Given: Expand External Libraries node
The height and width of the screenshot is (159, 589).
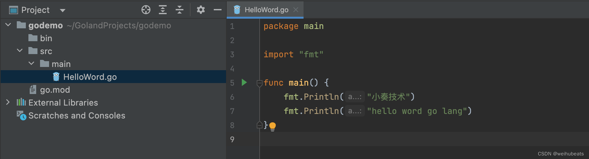Looking at the screenshot, I should pos(8,102).
